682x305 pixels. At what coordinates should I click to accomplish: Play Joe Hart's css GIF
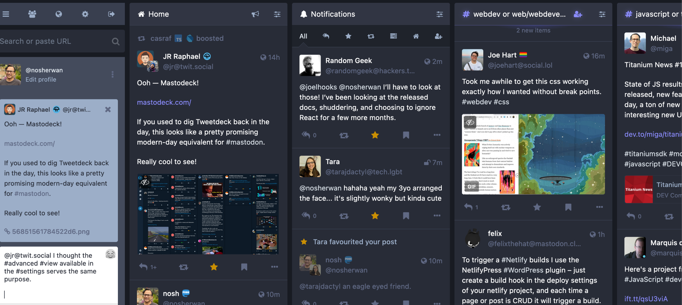click(x=533, y=154)
